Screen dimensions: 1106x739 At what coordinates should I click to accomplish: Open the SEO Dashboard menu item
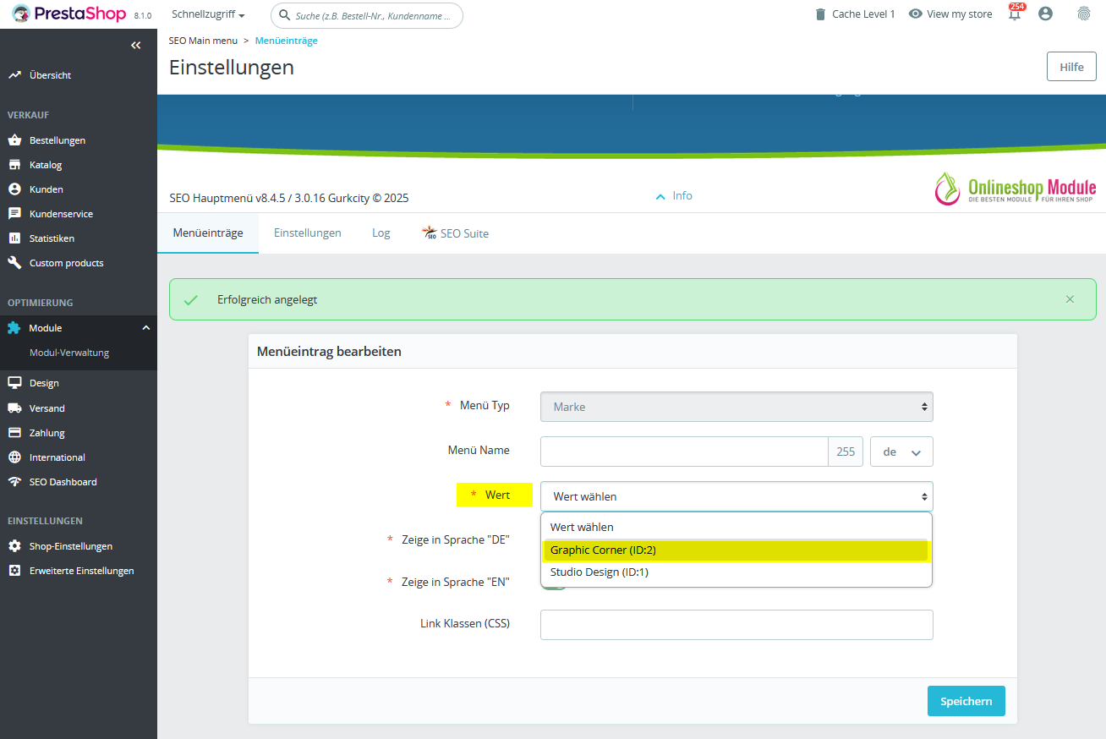[x=63, y=482]
